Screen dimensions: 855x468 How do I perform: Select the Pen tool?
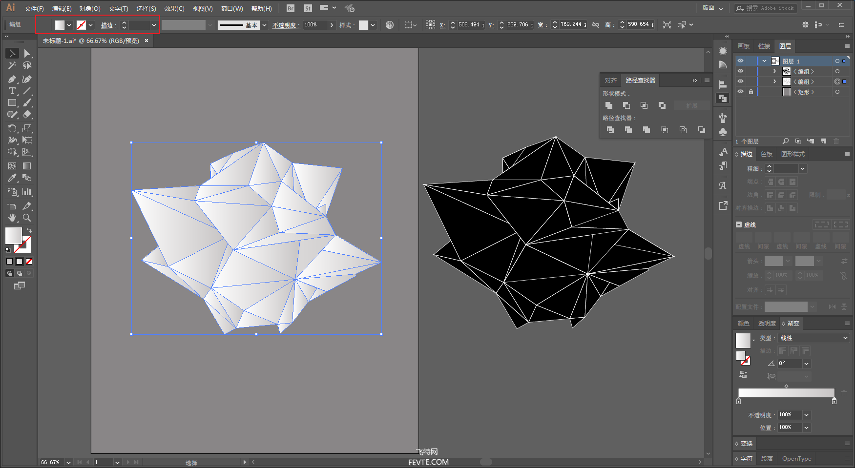[x=12, y=79]
